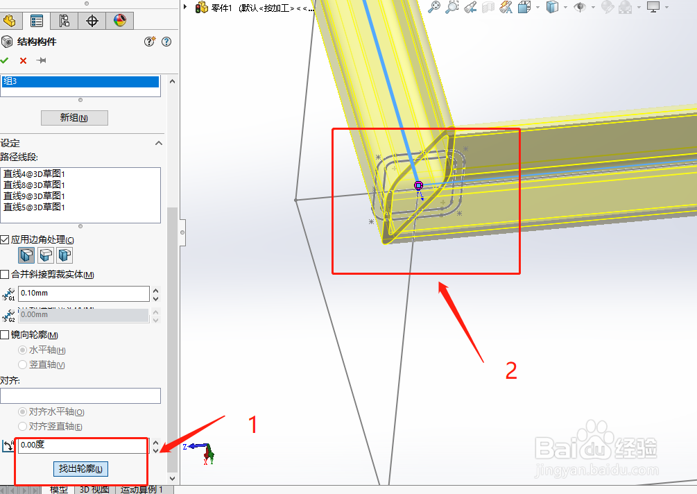Click the Zoom to Area icon

coord(452,7)
